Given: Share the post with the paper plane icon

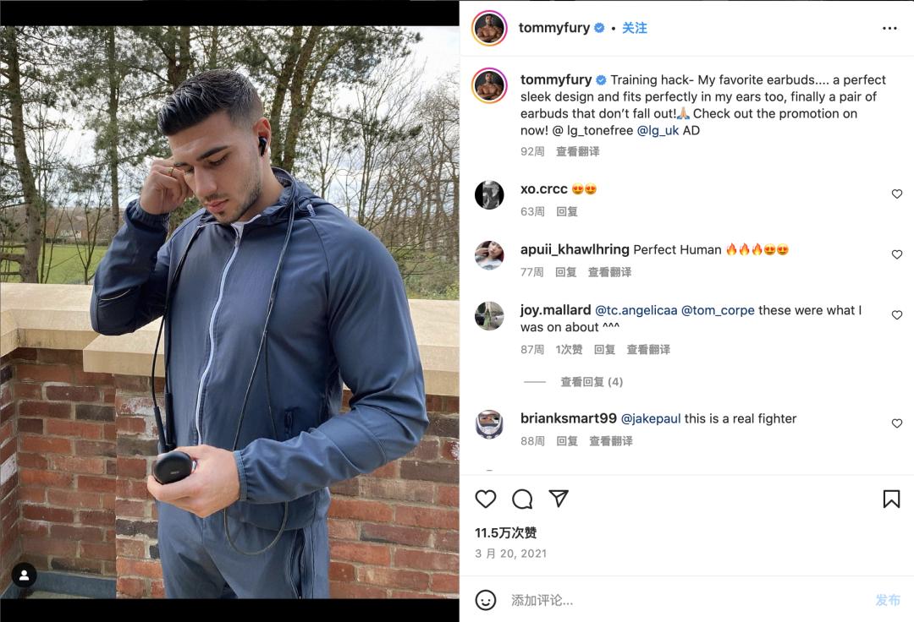Looking at the screenshot, I should click(559, 499).
